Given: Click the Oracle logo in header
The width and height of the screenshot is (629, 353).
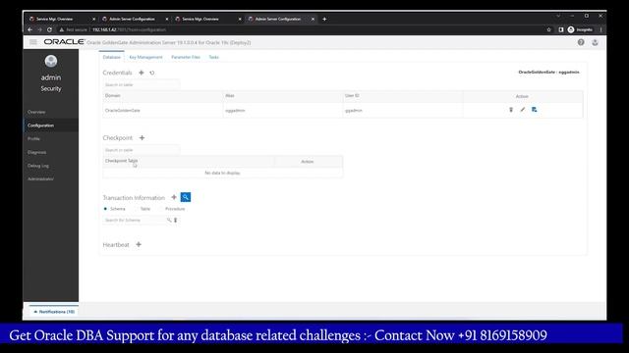Looking at the screenshot, I should (64, 42).
